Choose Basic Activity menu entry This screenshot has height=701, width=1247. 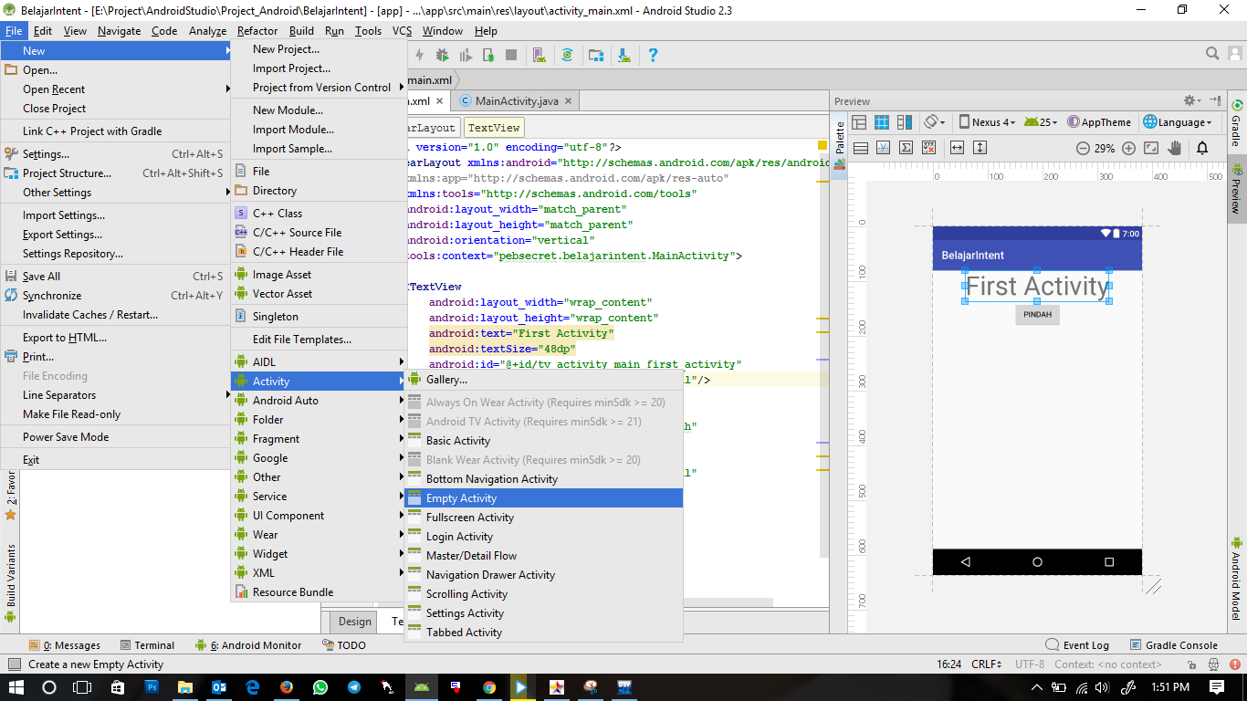pos(544,441)
